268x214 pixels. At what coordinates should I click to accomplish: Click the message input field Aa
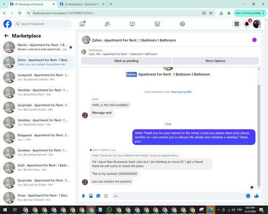(178, 196)
